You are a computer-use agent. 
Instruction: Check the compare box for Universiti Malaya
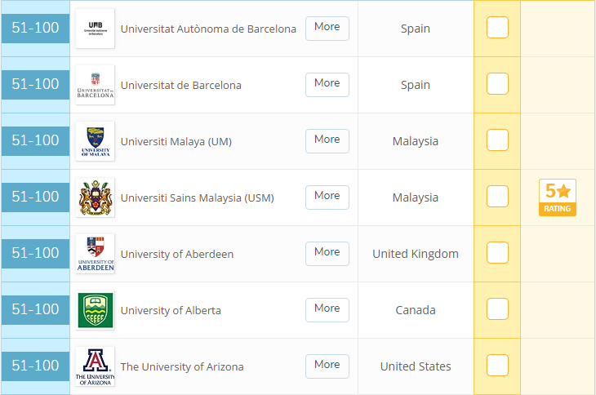coord(497,140)
